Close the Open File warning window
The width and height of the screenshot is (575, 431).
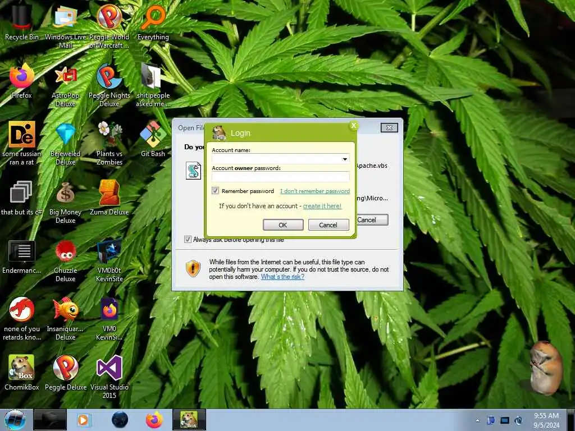[x=390, y=127]
